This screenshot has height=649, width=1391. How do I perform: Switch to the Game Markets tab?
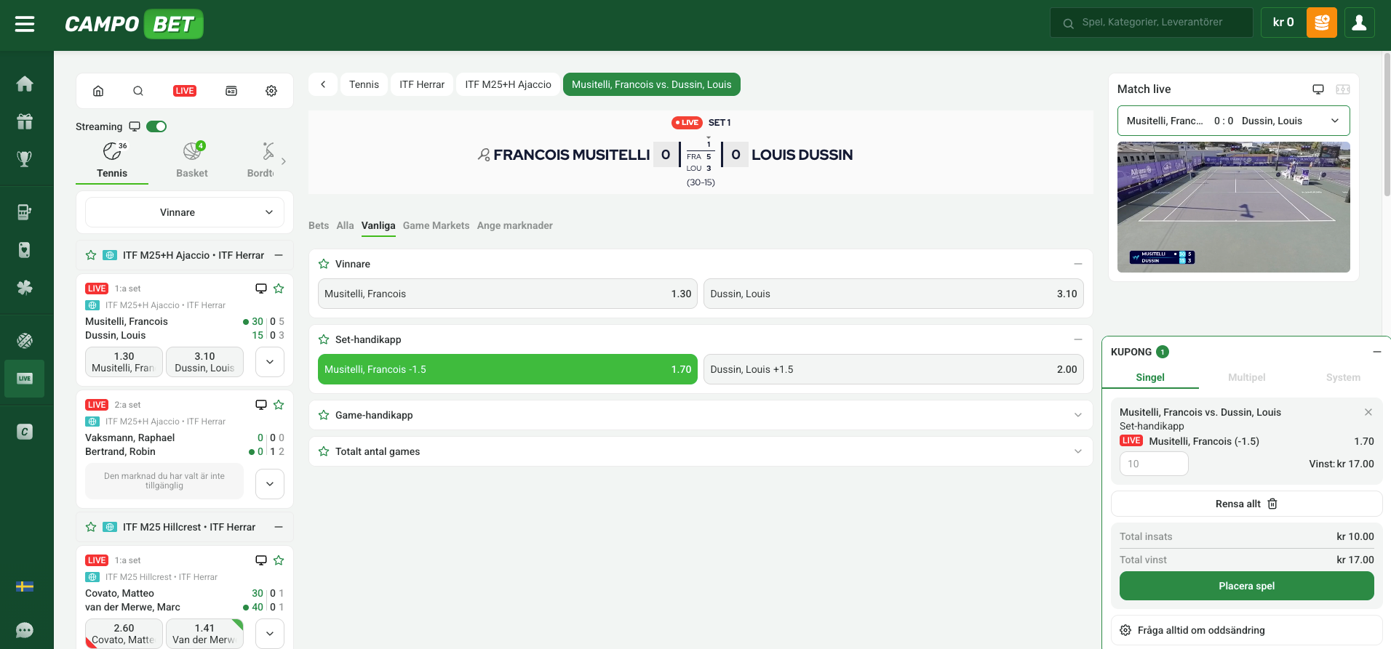(436, 225)
